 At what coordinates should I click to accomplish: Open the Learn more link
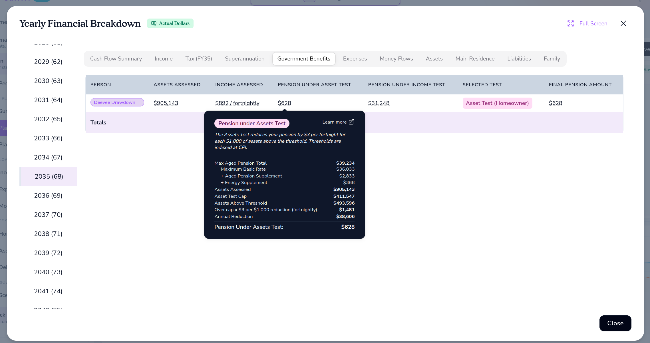[334, 122]
